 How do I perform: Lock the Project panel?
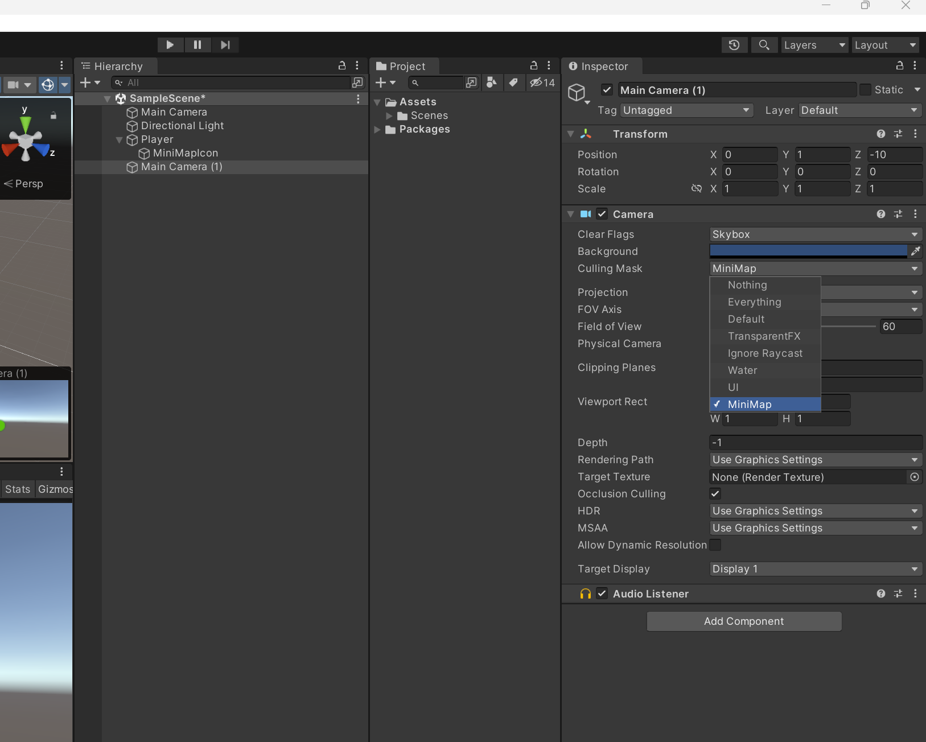[534, 65]
